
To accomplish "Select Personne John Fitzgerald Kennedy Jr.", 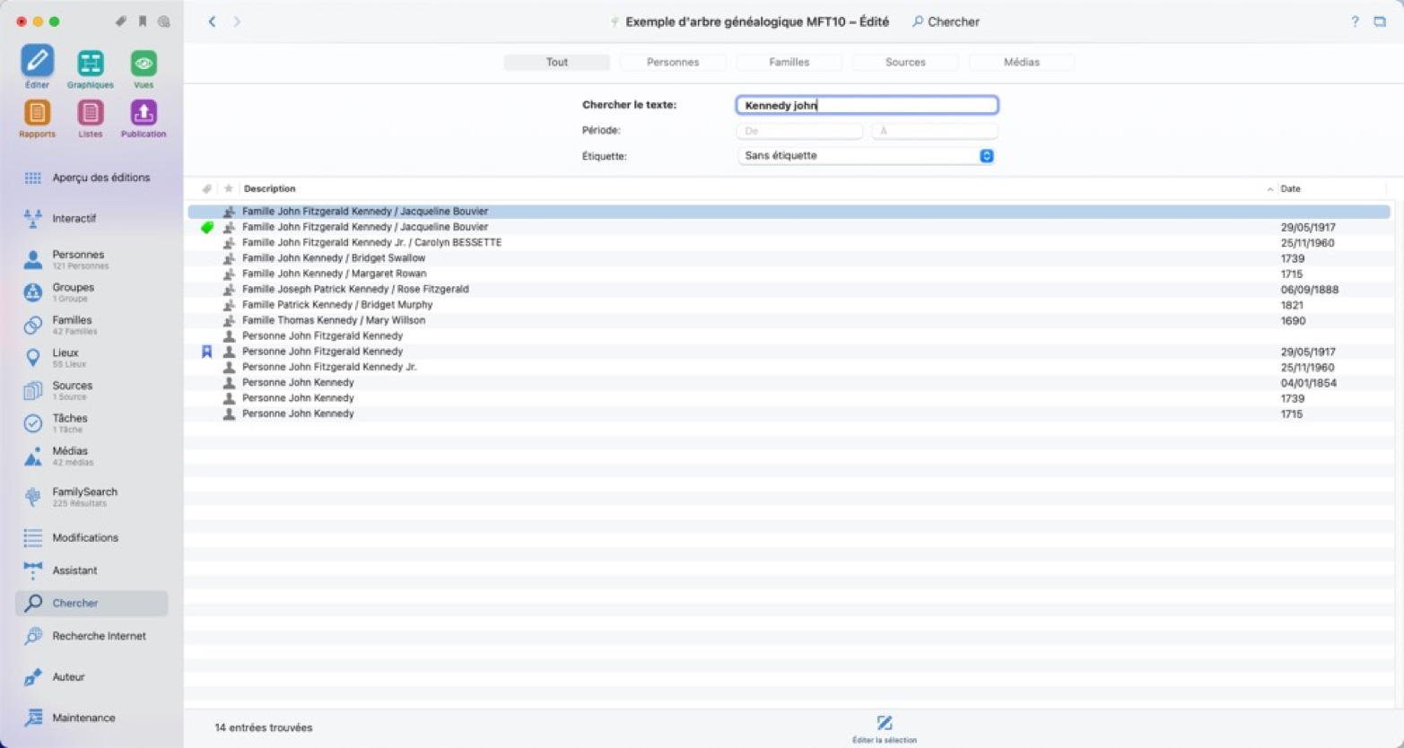I will pyautogui.click(x=789, y=367).
